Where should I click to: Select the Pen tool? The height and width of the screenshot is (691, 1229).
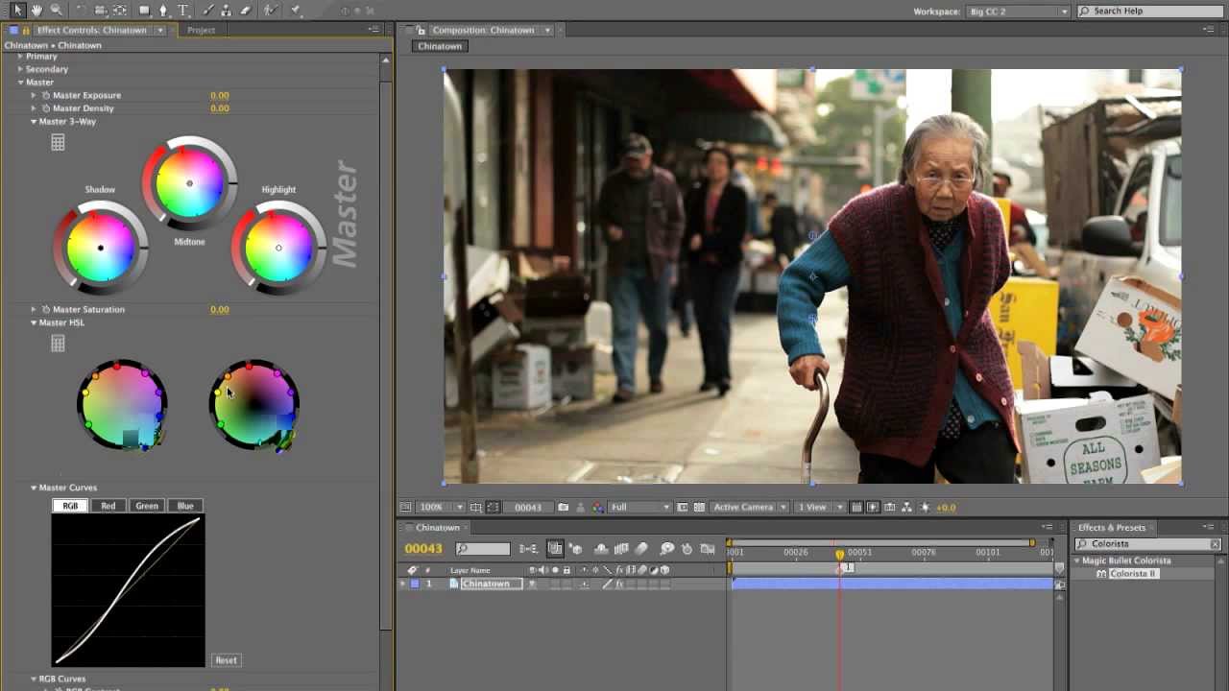click(163, 11)
